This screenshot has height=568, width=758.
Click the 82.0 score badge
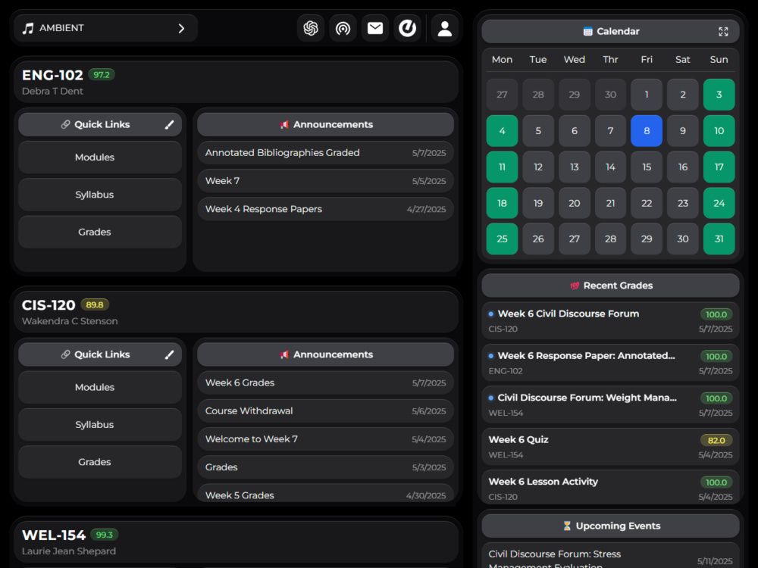(x=716, y=441)
